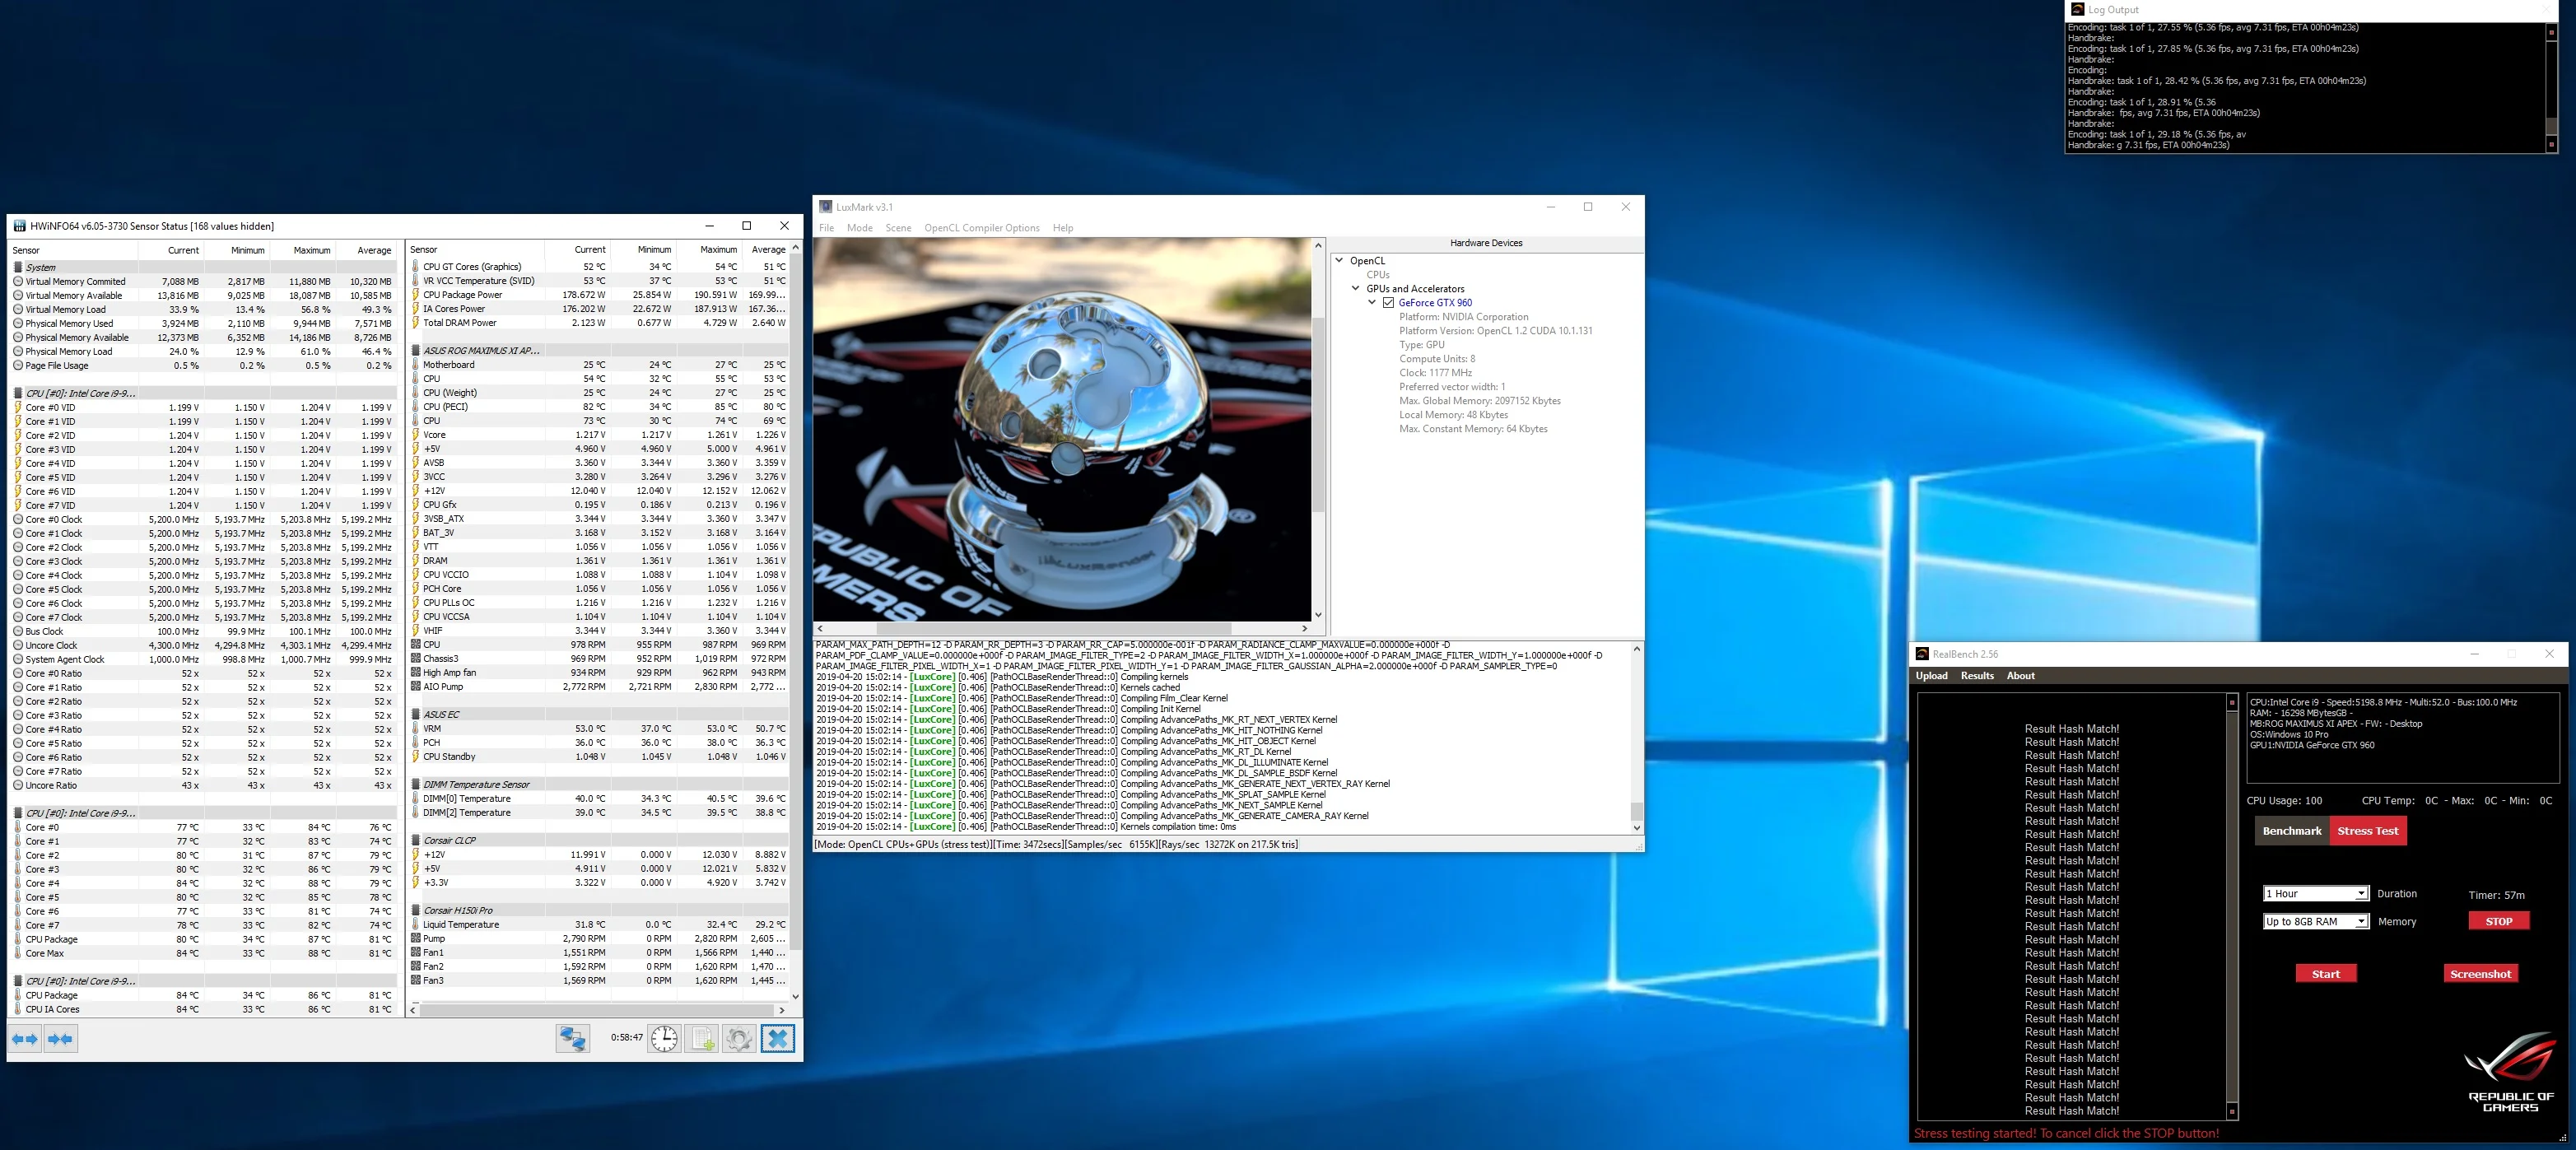Click LuxMark log vertical scrollbar
2576x1150 pixels.
1636,739
